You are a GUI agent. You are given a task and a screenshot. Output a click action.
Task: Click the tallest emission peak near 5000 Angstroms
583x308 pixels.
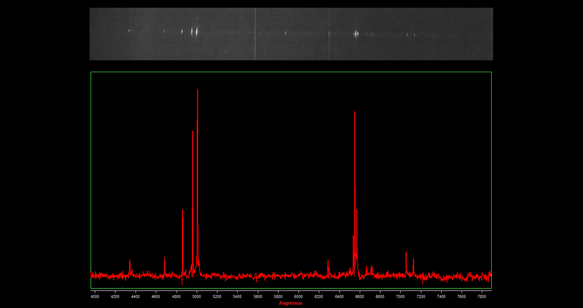click(198, 92)
